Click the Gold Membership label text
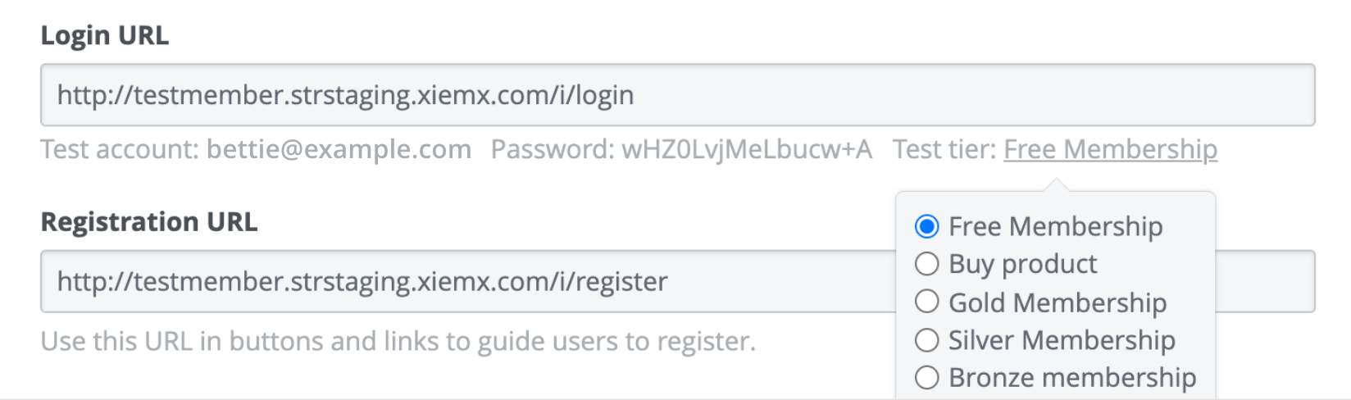1351x400 pixels. [1058, 302]
